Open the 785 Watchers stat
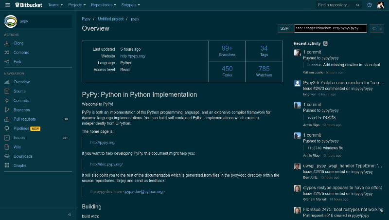Screen dimensions: 389x220 pyautogui.click(x=264, y=72)
